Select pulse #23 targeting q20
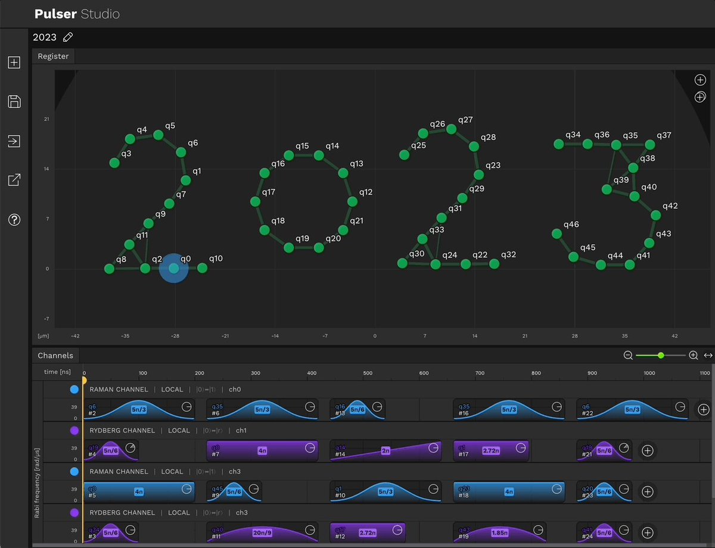Image resolution: width=715 pixels, height=548 pixels. 604,491
